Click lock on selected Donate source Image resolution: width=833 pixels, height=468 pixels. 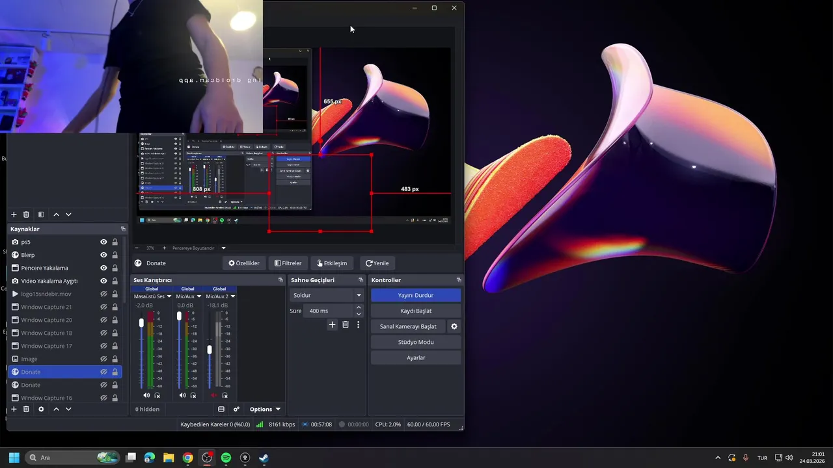(x=115, y=372)
